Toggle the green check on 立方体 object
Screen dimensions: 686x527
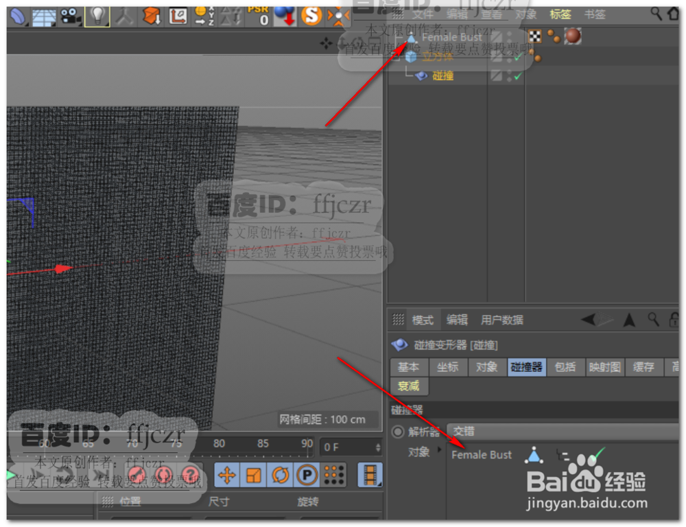point(518,58)
